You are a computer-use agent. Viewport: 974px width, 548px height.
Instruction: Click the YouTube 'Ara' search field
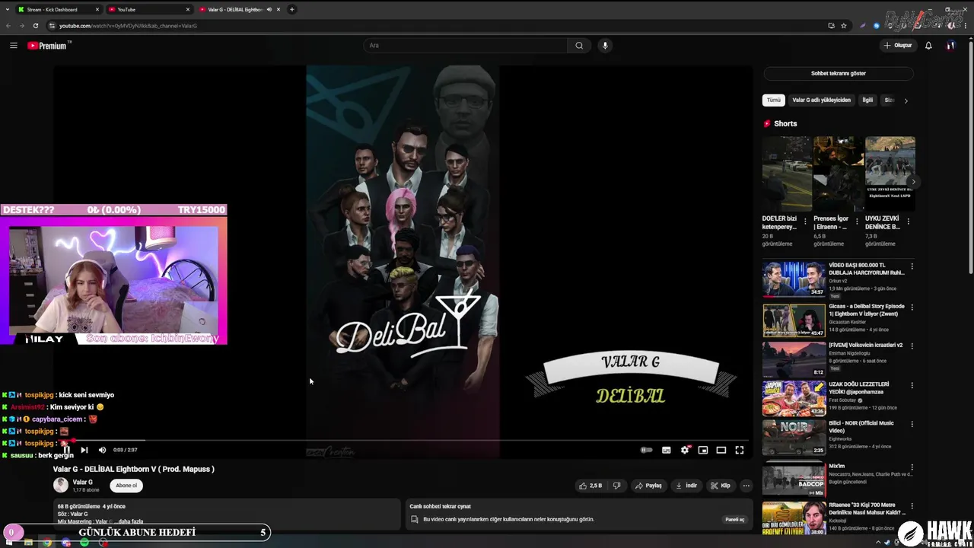(466, 46)
